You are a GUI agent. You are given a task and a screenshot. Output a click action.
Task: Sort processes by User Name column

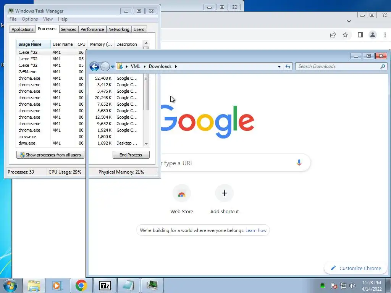click(63, 44)
